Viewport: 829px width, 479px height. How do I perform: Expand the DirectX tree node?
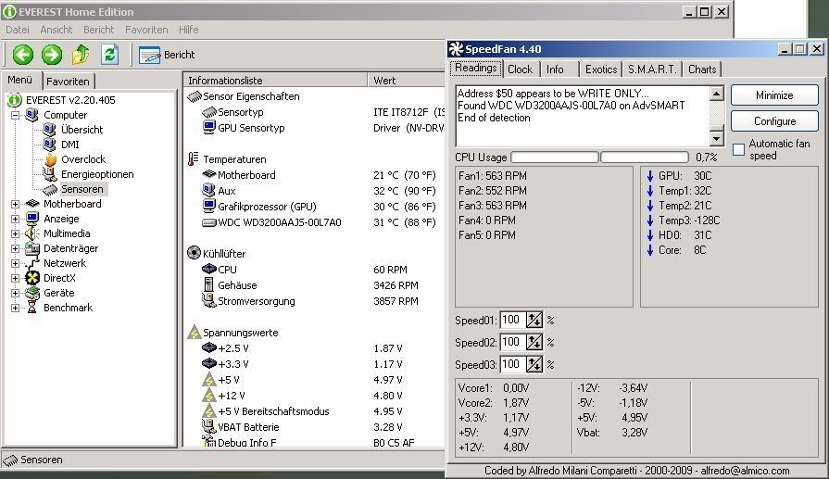point(16,278)
